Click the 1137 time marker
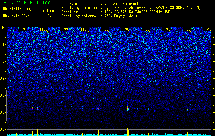Viewport: 215px width, 136px height. (x=146, y=29)
